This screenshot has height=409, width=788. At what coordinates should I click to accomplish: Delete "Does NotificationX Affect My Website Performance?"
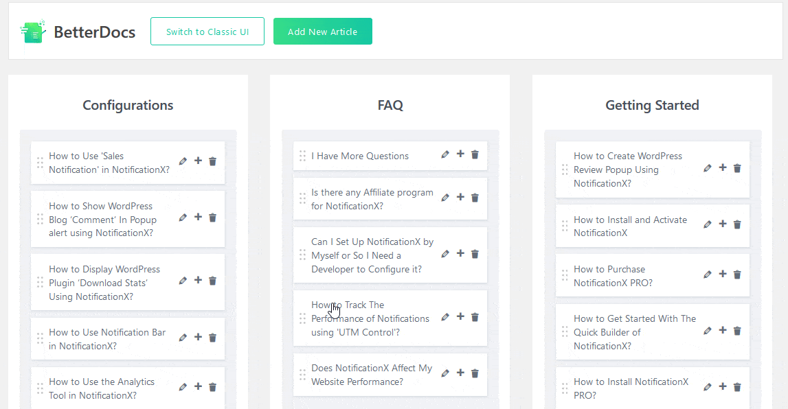click(475, 373)
